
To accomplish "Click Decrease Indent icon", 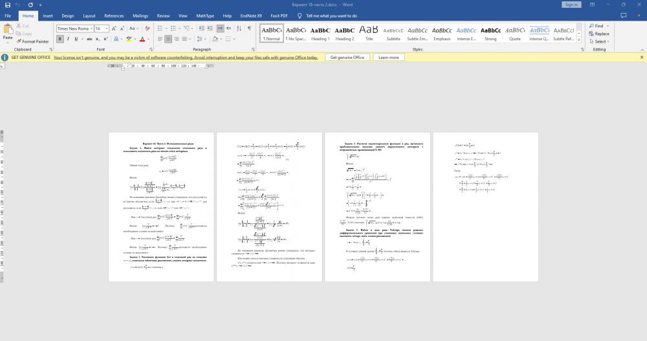I will [202, 28].
